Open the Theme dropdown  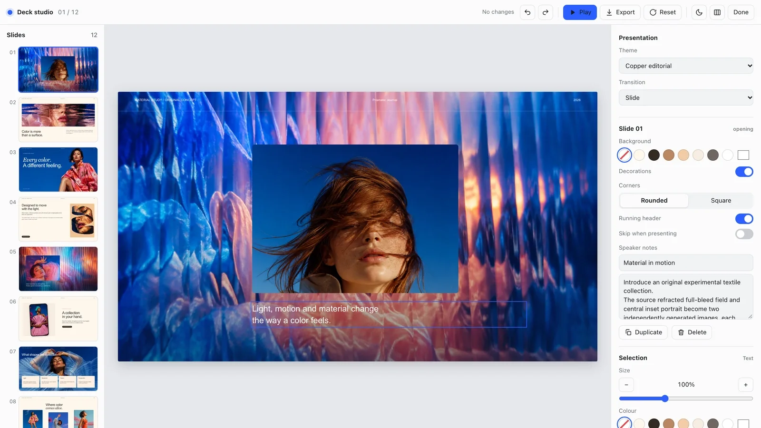point(686,66)
